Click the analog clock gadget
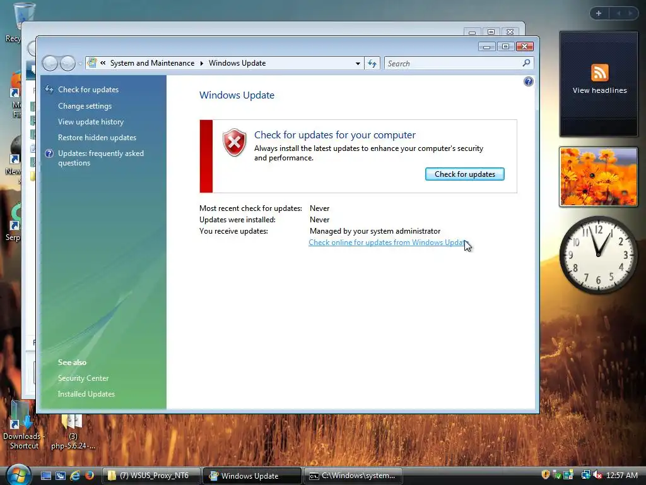This screenshot has width=646, height=485. (598, 254)
